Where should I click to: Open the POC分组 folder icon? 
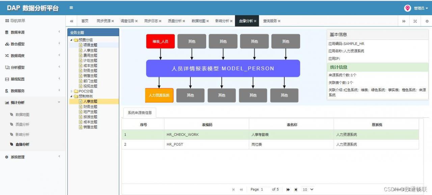(x=76, y=91)
